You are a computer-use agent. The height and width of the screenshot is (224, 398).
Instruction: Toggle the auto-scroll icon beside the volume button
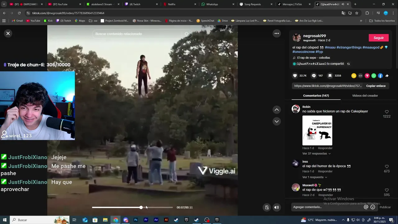tap(267, 208)
